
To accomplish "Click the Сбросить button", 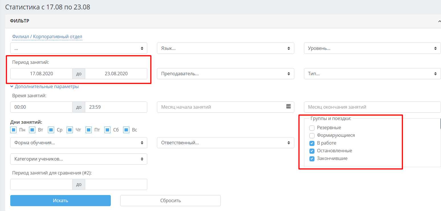I will point(170,200).
